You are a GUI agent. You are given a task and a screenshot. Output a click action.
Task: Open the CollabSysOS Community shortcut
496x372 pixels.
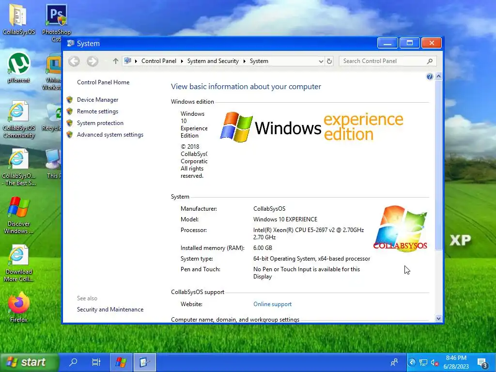point(18,120)
